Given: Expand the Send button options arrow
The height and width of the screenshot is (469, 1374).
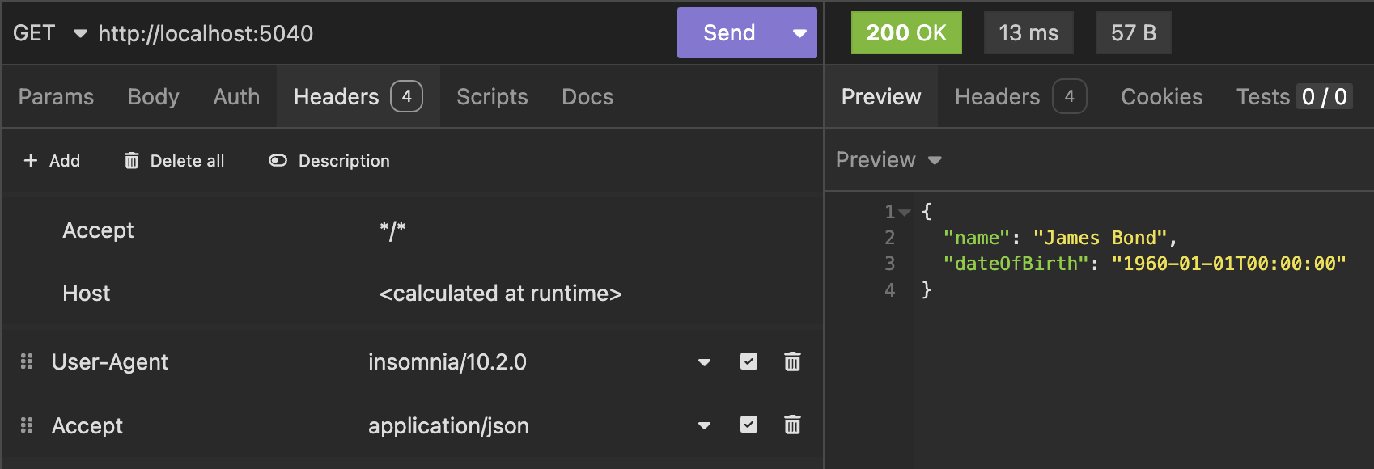Looking at the screenshot, I should coord(799,33).
